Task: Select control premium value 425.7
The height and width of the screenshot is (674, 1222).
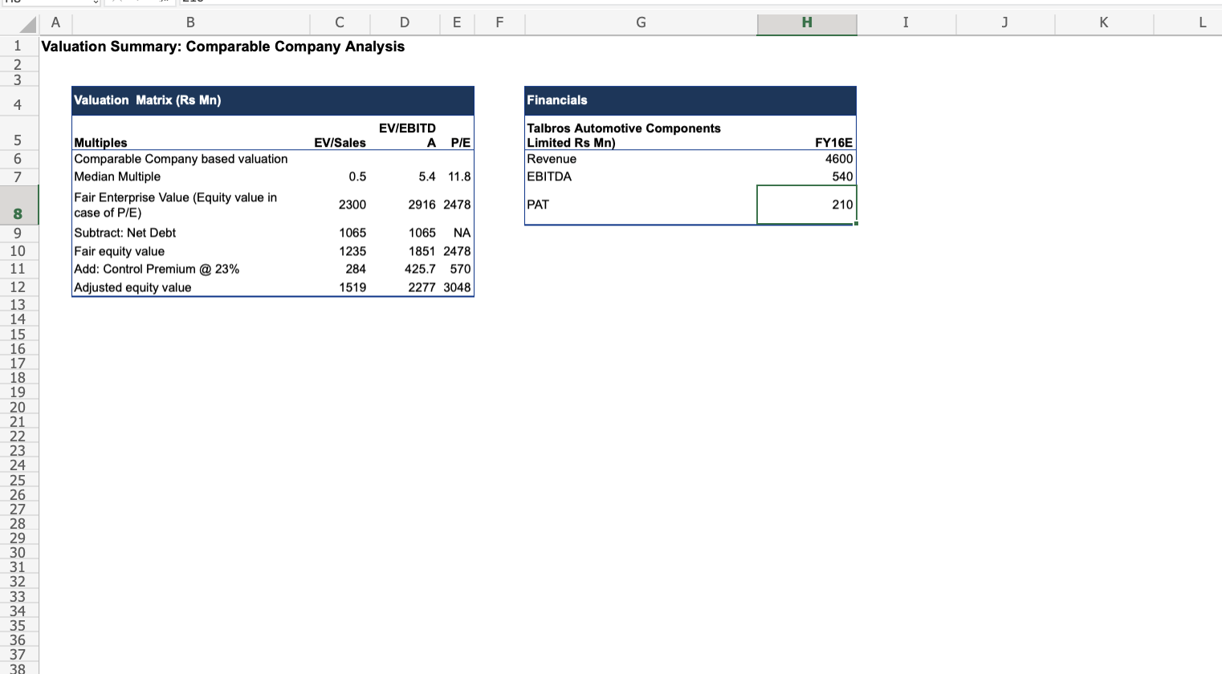Action: coord(405,269)
